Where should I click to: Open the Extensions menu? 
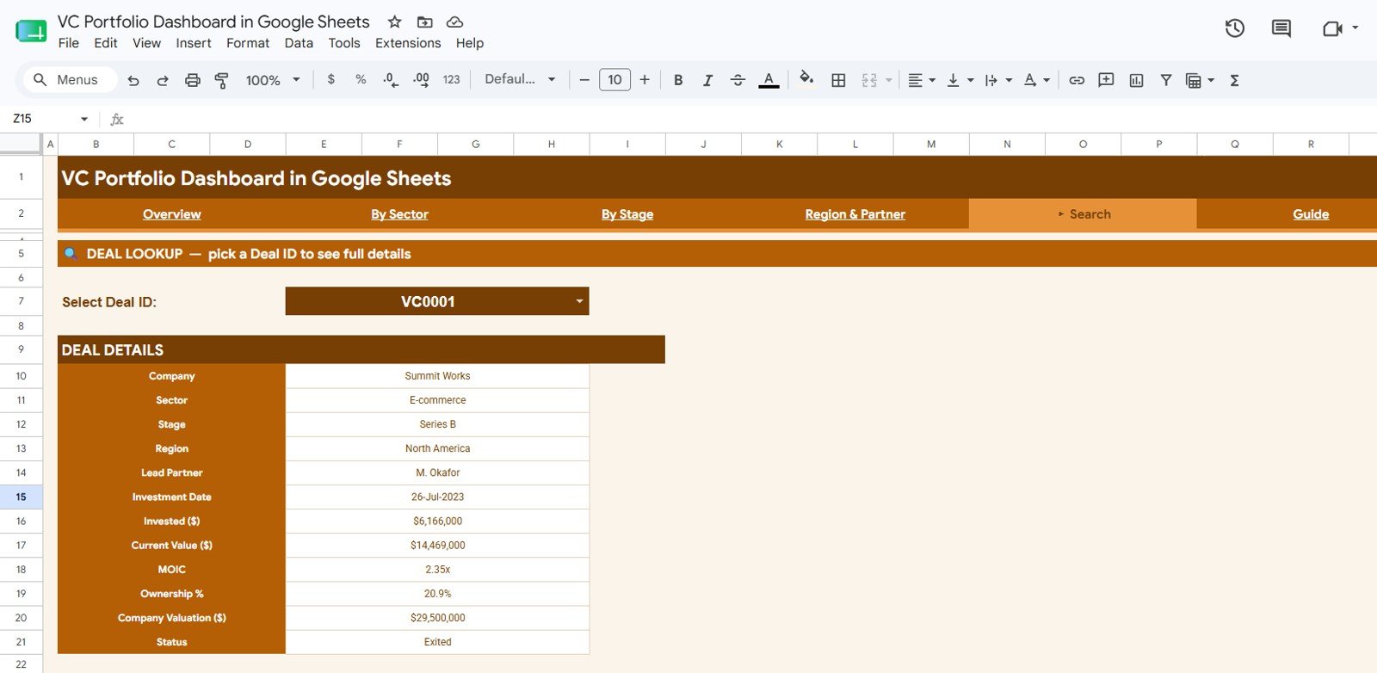click(x=408, y=43)
